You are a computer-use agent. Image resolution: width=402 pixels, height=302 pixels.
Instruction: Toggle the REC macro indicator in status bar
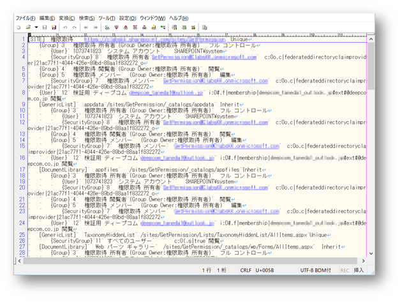pyautogui.click(x=345, y=270)
